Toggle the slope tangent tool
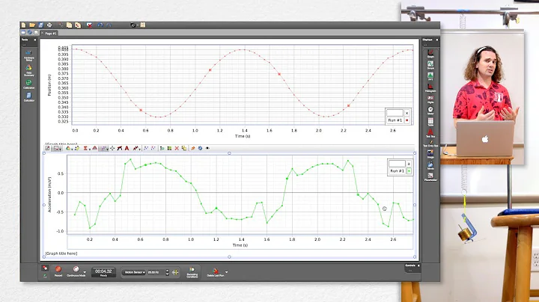Image resolution: width=539 pixels, height=302 pixels. click(x=120, y=148)
